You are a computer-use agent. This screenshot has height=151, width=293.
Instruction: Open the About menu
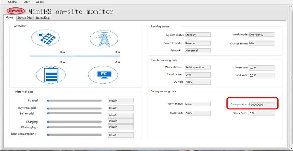click(40, 2)
